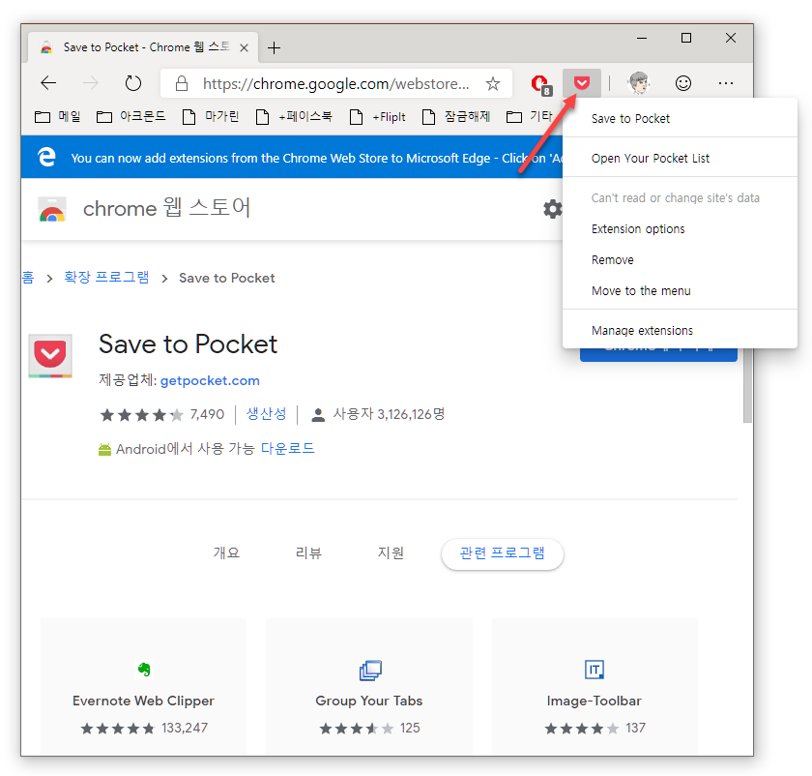Click the Image-Toolbar 137 rating count
The width and height of the screenshot is (812, 776).
coord(635,729)
